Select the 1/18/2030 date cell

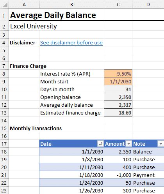[71, 175]
